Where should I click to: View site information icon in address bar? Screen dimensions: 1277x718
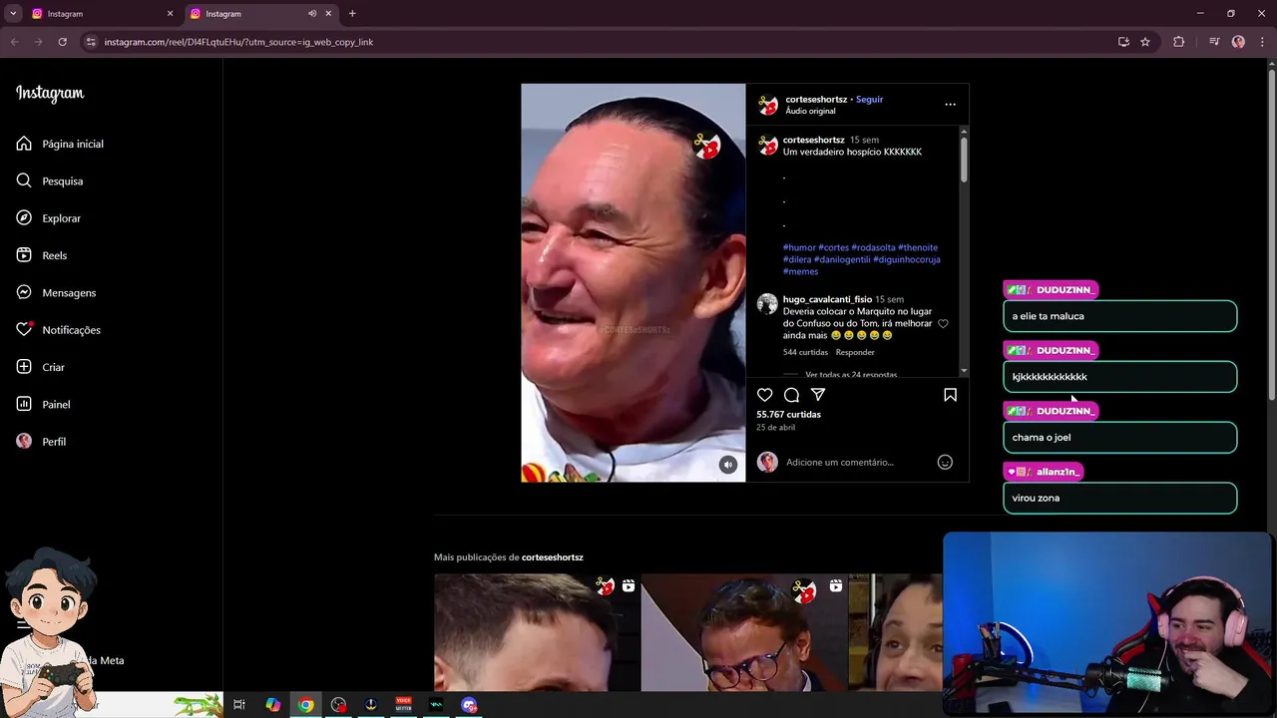tap(91, 42)
